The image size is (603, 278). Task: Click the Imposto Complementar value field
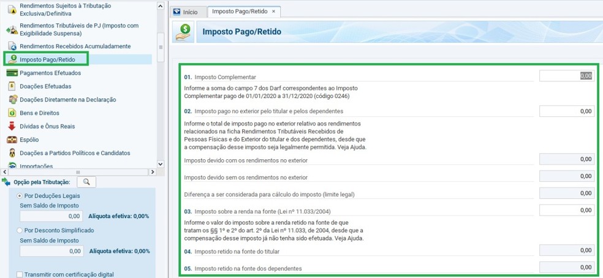[x=566, y=76]
